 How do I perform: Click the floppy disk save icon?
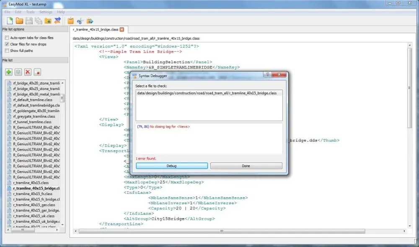29,21
